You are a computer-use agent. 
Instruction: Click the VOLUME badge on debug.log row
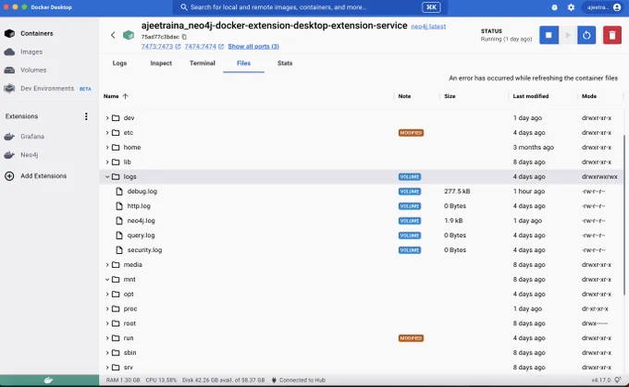[409, 191]
